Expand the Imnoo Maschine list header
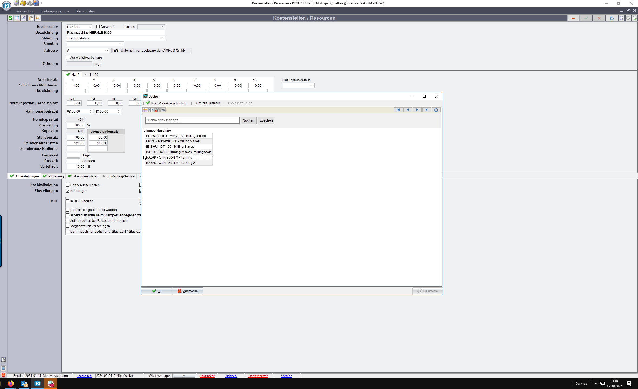The image size is (638, 389). [x=144, y=130]
